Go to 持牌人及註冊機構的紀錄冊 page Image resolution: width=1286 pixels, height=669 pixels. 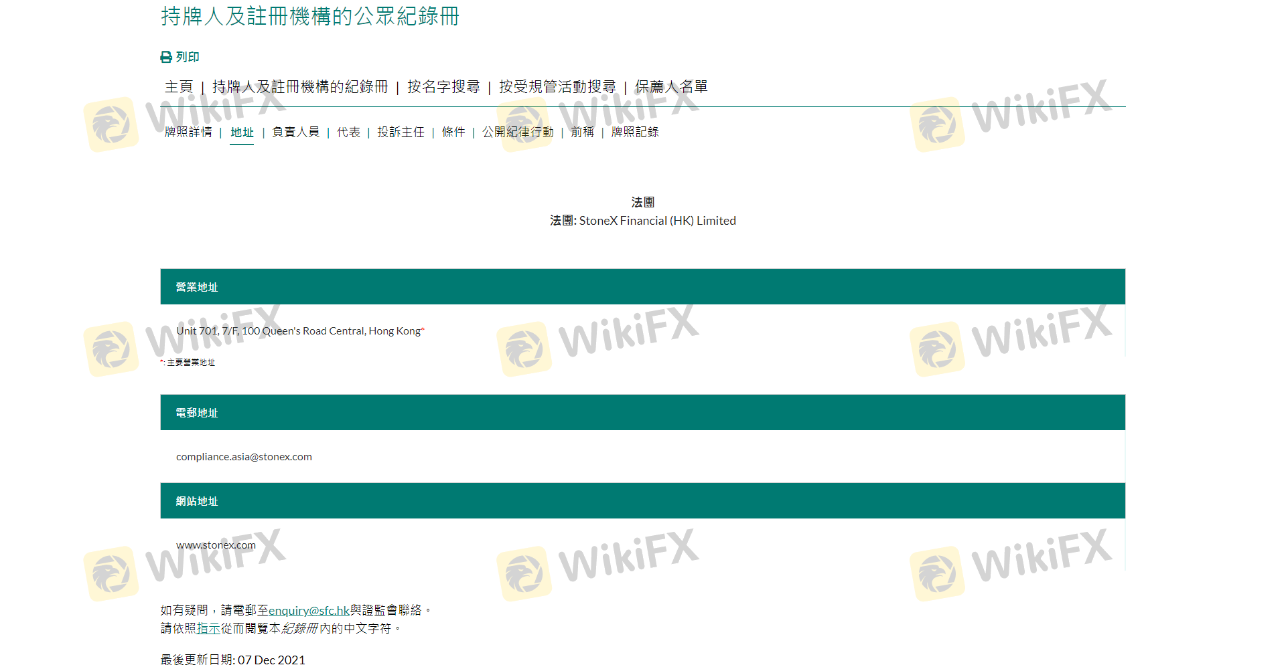(x=300, y=87)
